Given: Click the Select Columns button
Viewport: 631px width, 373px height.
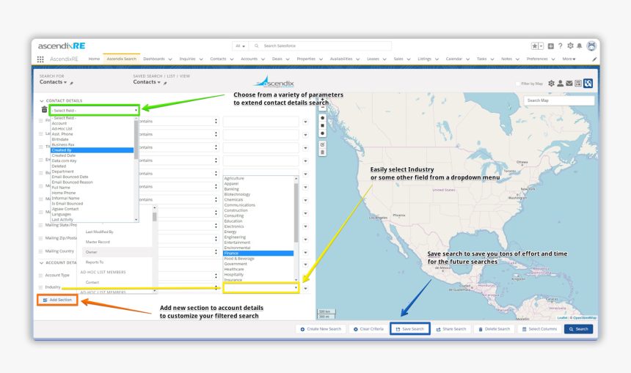Looking at the screenshot, I should (539, 329).
